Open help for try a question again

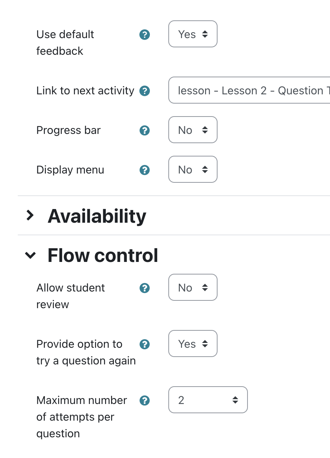(145, 344)
